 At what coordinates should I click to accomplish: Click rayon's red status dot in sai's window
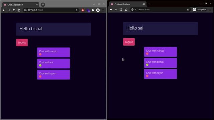tap(147, 76)
